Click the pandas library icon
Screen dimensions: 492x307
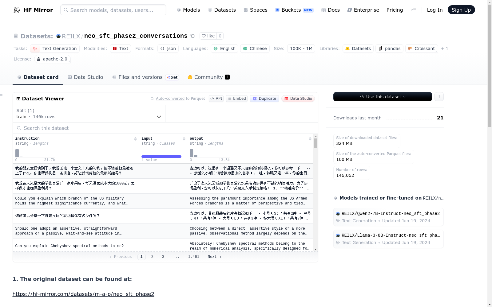380,49
